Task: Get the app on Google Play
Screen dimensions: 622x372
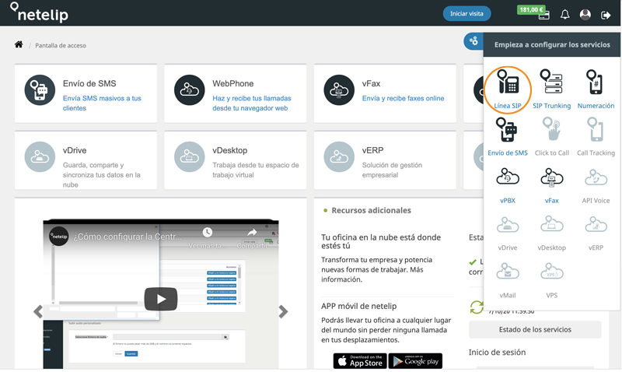Action: 415,361
